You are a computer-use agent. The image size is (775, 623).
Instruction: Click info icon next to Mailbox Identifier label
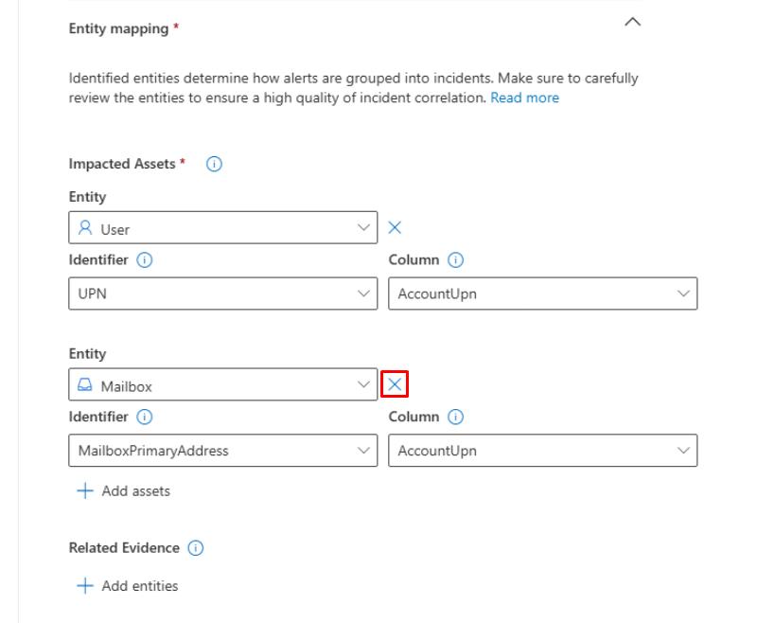point(146,417)
